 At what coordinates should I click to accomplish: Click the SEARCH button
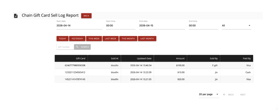click(x=82, y=47)
